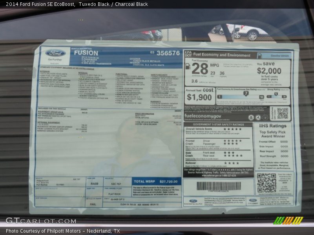The image size is (314, 235).
Task: Click the Rollover star rating
Action: point(232,163)
